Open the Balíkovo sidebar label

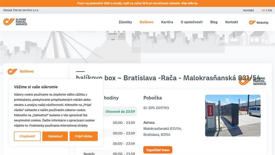[27, 71]
